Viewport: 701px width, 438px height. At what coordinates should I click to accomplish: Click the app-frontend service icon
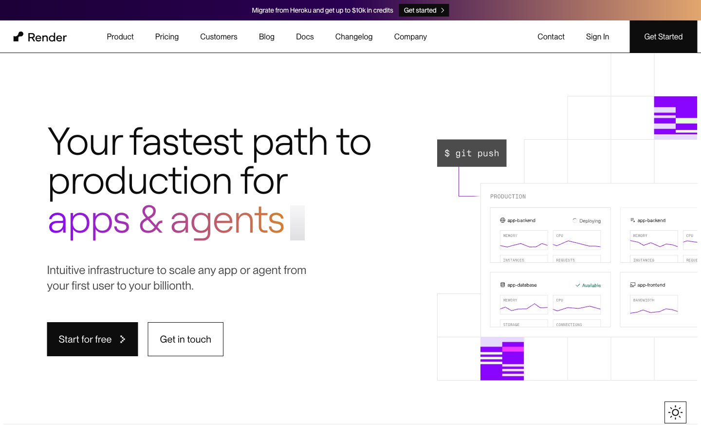pyautogui.click(x=633, y=285)
